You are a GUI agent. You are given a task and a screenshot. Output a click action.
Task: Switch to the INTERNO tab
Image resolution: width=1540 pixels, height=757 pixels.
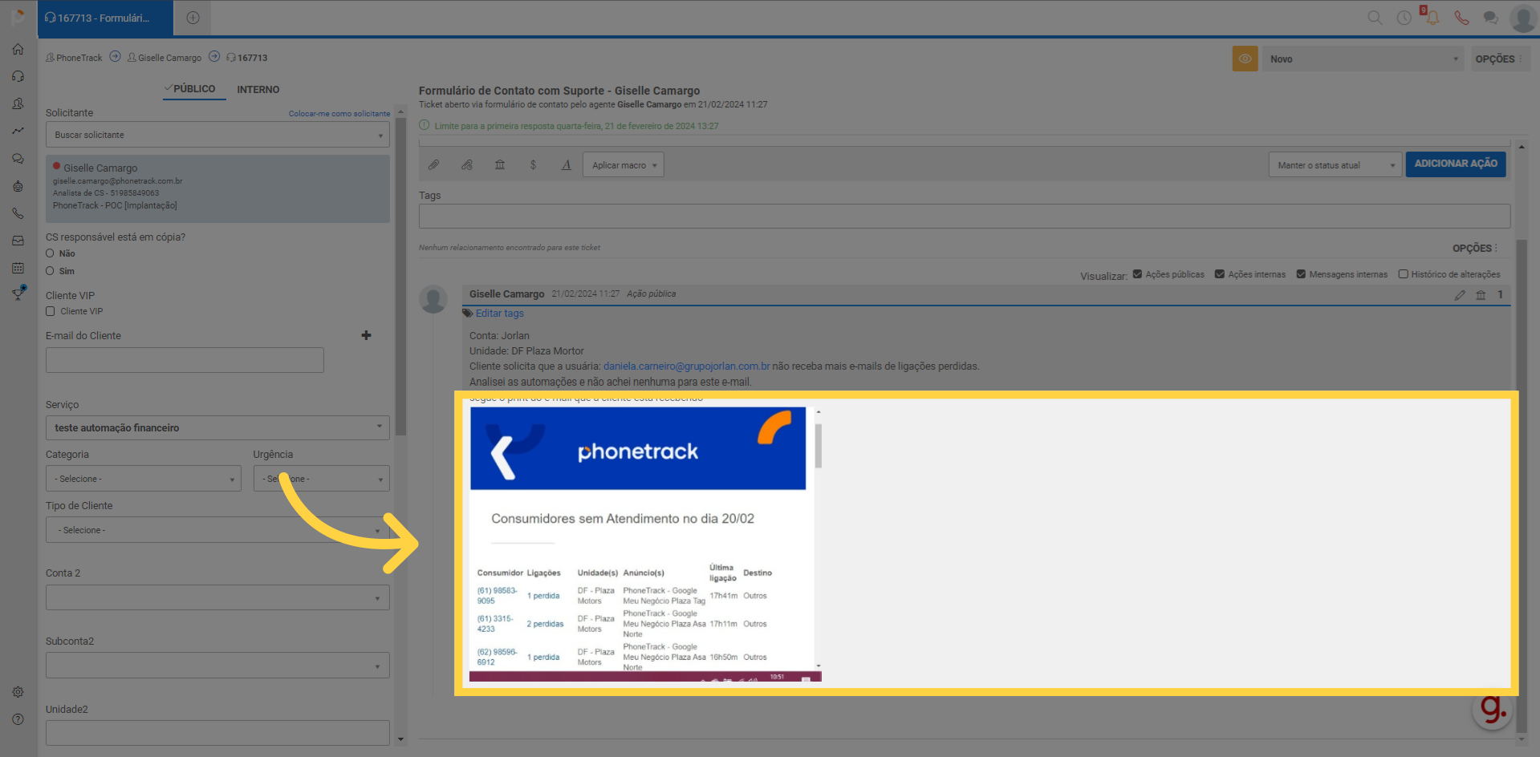(x=258, y=90)
